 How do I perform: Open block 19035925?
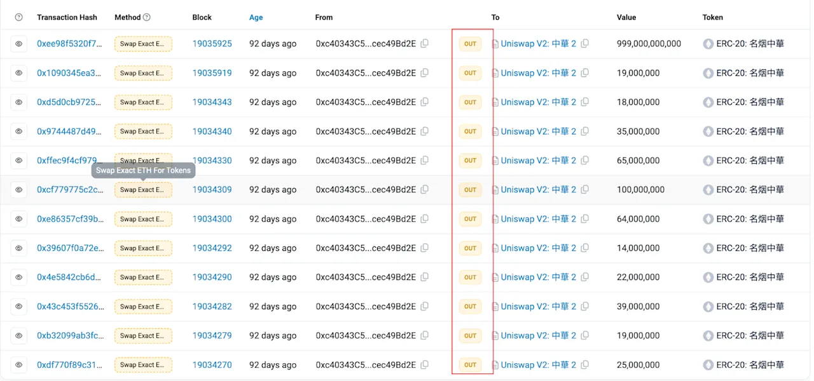click(x=212, y=44)
